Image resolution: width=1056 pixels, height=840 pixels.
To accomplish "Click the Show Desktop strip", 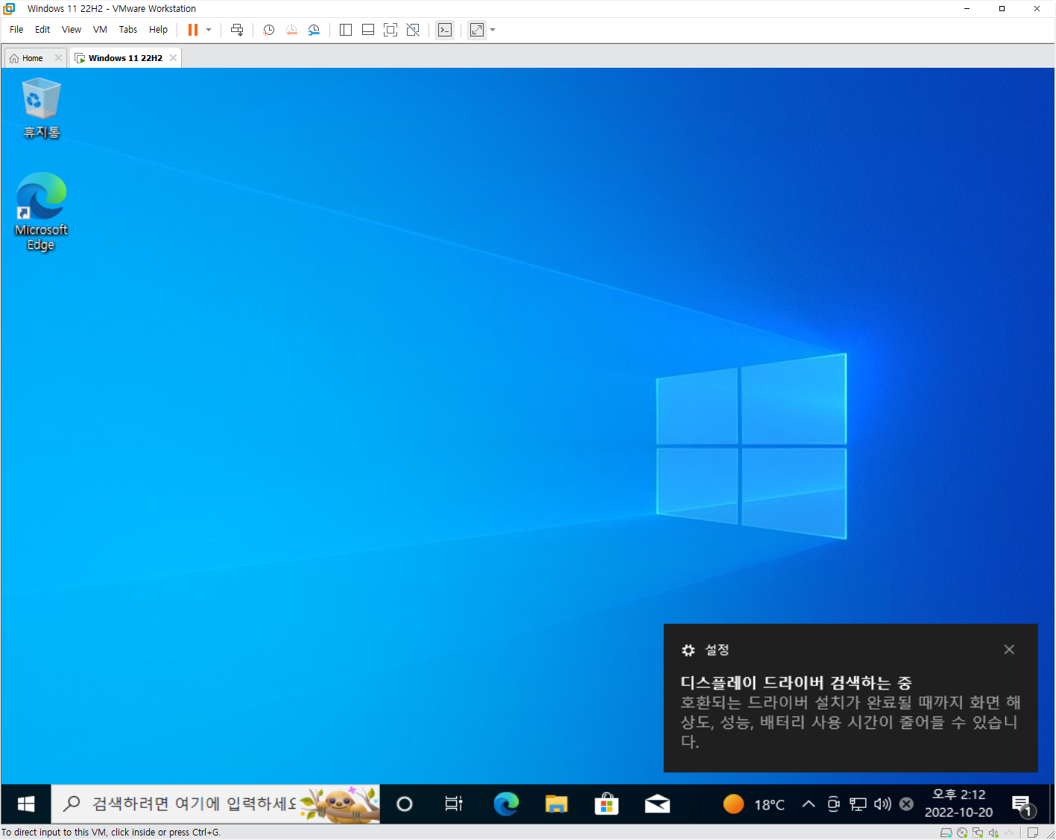I will click(1052, 804).
